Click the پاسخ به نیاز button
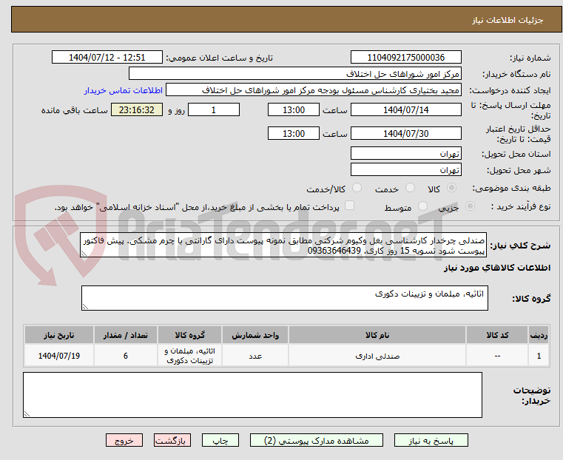The height and width of the screenshot is (460, 563). tap(431, 440)
